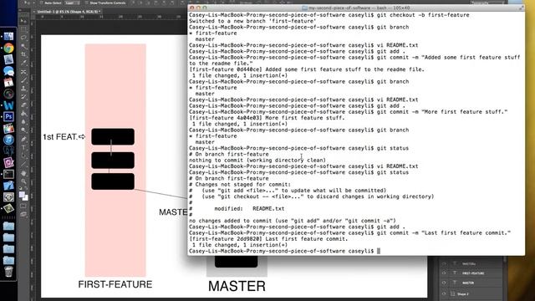Pick the background color swatch
Screen dimensions: 535x301
26,198
